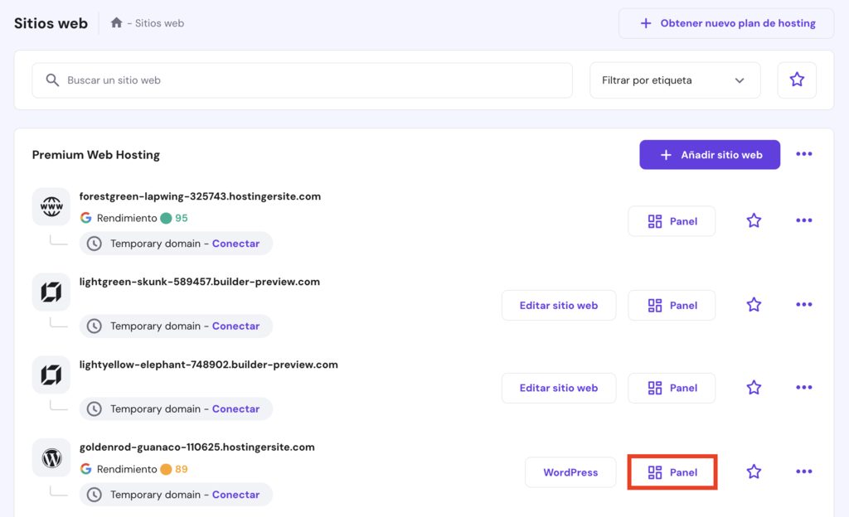Click the search magnifier icon
Viewport: 849px width, 517px height.
tap(52, 80)
